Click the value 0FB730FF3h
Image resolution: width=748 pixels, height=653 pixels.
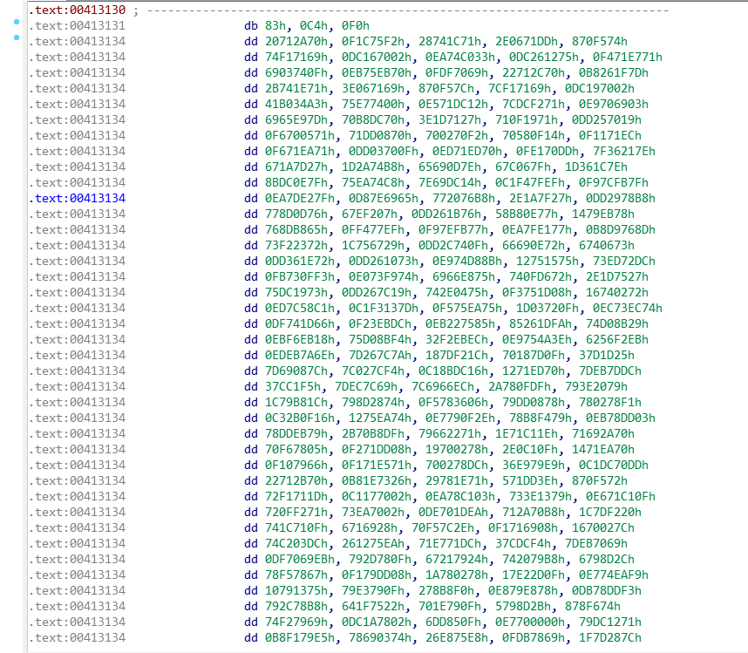point(300,277)
